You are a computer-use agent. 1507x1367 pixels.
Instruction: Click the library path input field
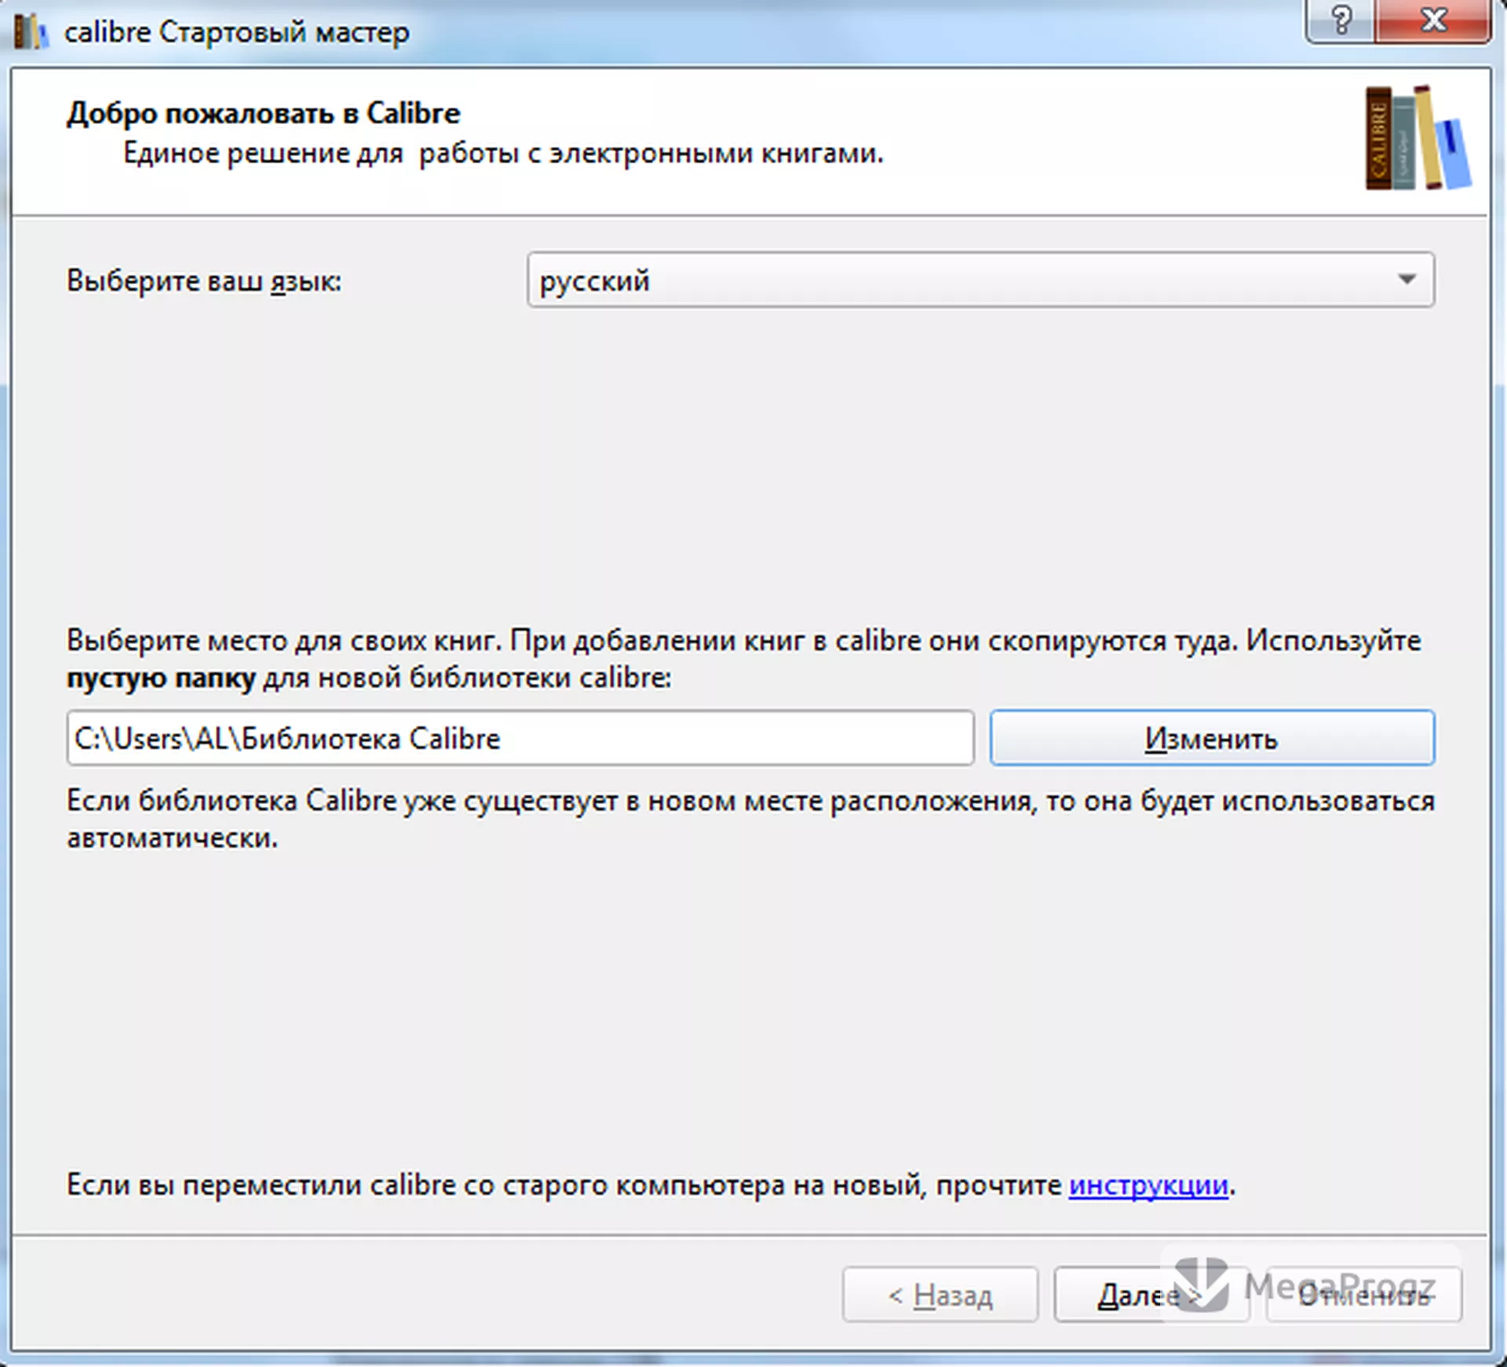[x=520, y=738]
